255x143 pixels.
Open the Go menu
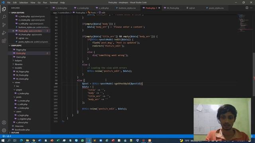click(39, 3)
